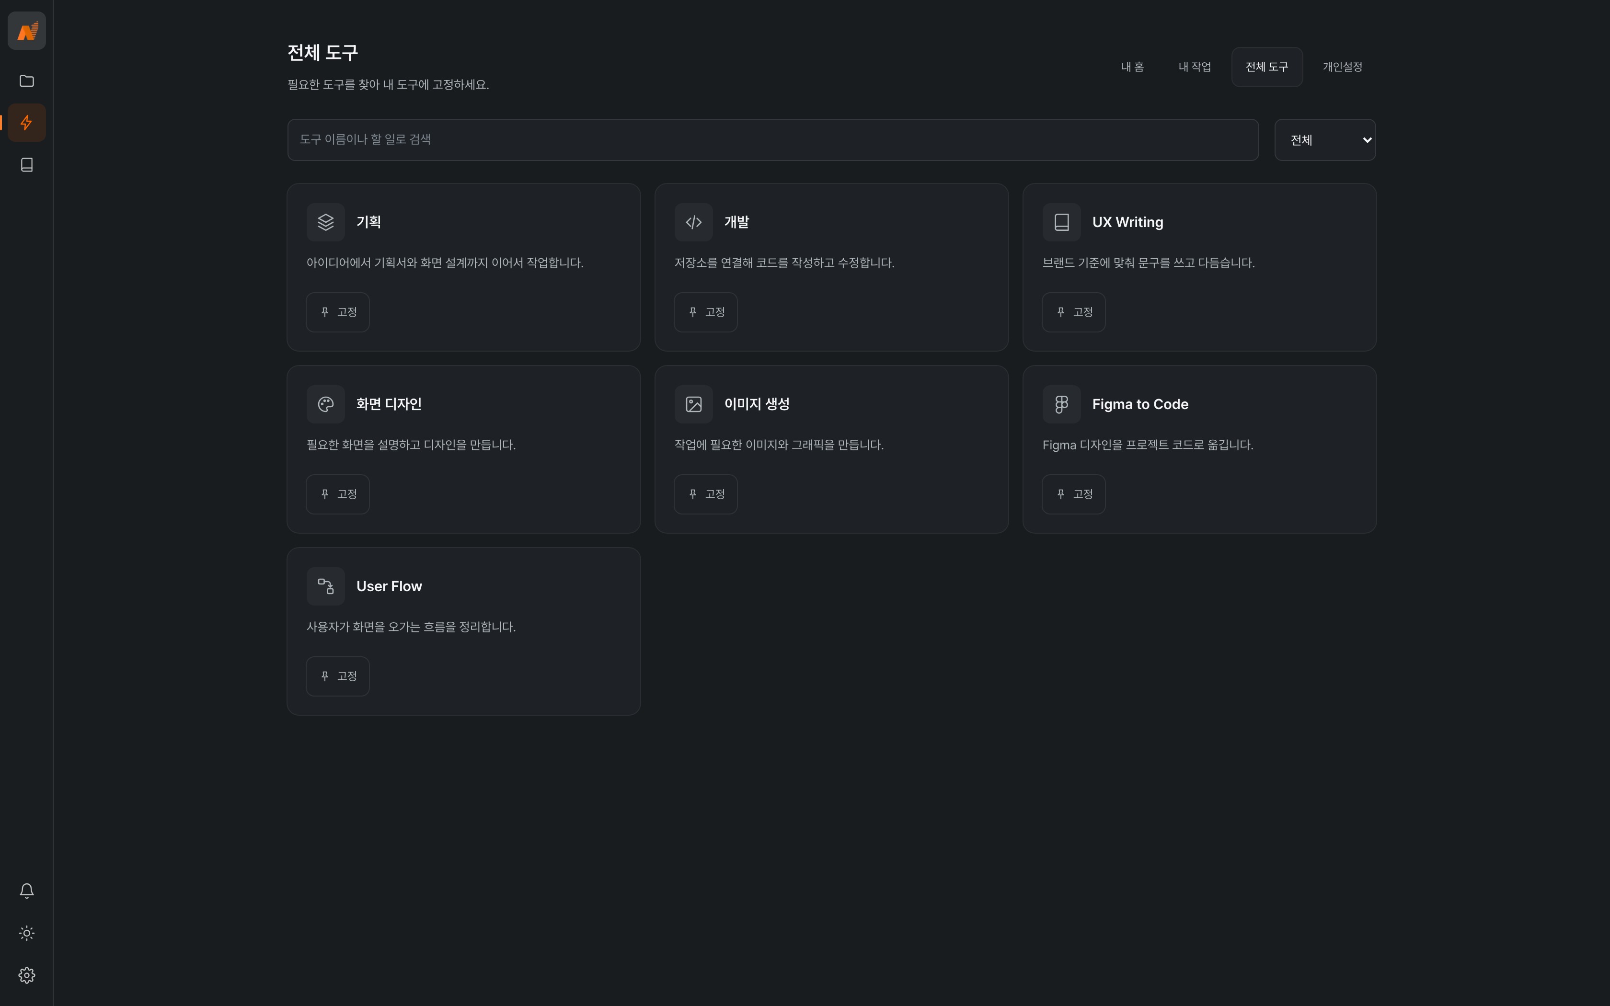This screenshot has width=1610, height=1006.
Task: Click the palette icon on 화면 디자인 card
Action: [325, 404]
